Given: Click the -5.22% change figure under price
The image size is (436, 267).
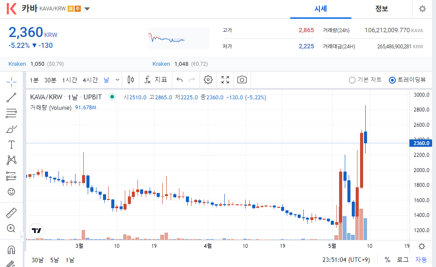Looking at the screenshot, I should [19, 46].
